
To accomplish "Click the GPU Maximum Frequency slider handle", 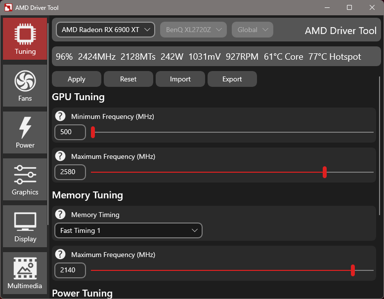I will tap(325, 172).
